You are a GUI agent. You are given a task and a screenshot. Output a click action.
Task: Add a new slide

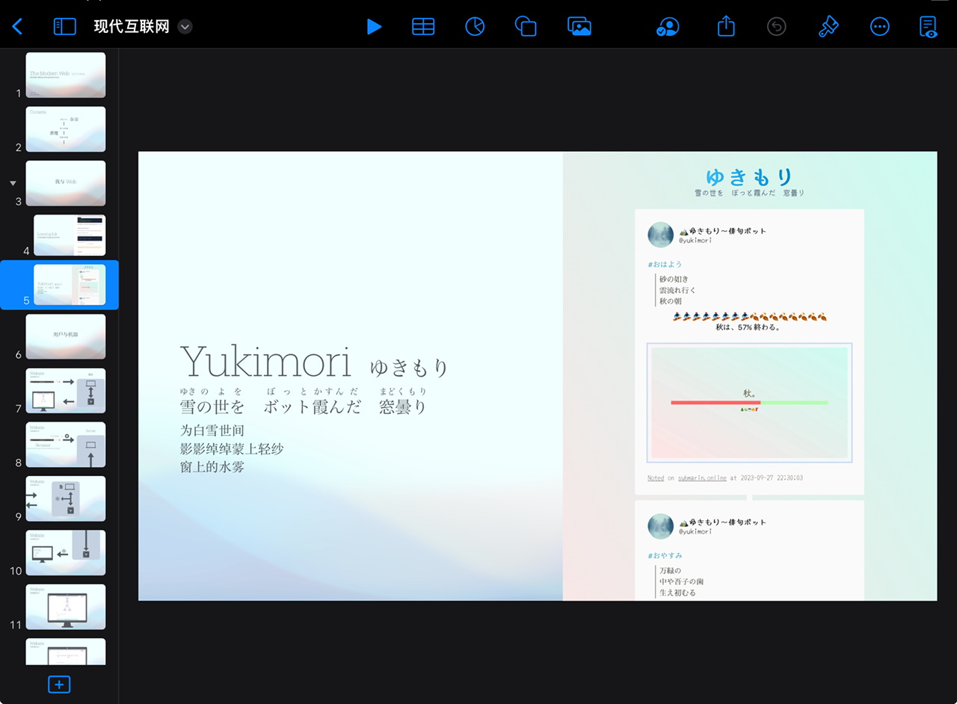coord(59,684)
